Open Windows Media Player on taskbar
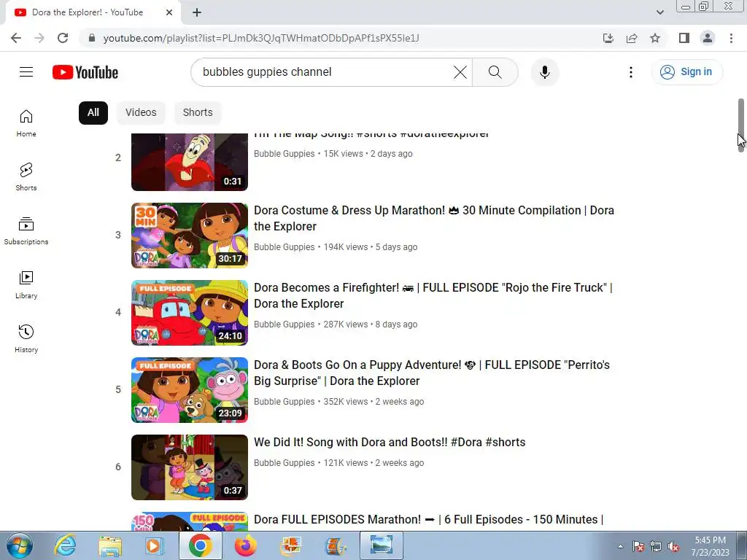Image resolution: width=747 pixels, height=560 pixels. click(x=154, y=545)
